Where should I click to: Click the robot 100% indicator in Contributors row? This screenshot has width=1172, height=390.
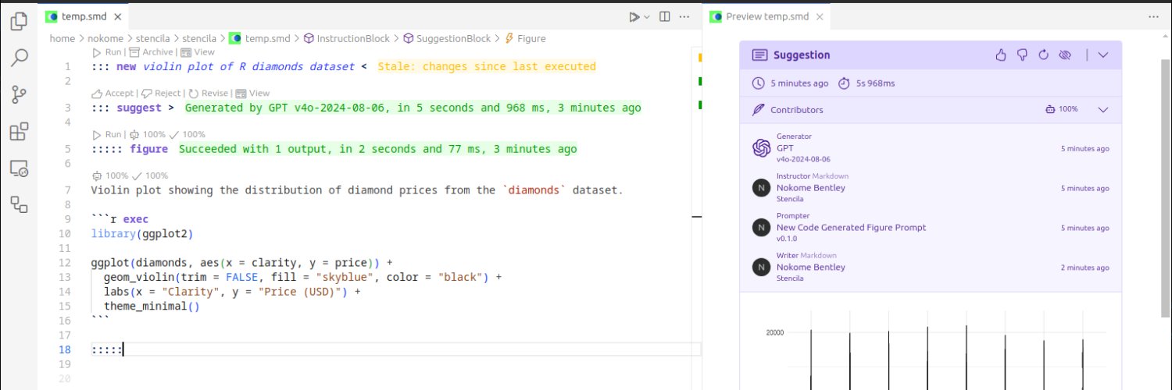(x=1061, y=109)
